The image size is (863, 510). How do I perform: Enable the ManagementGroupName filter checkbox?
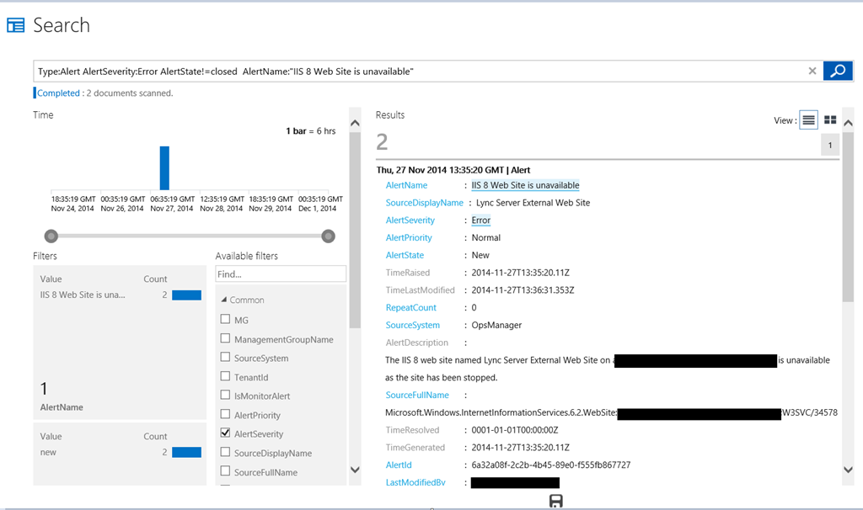coord(225,339)
